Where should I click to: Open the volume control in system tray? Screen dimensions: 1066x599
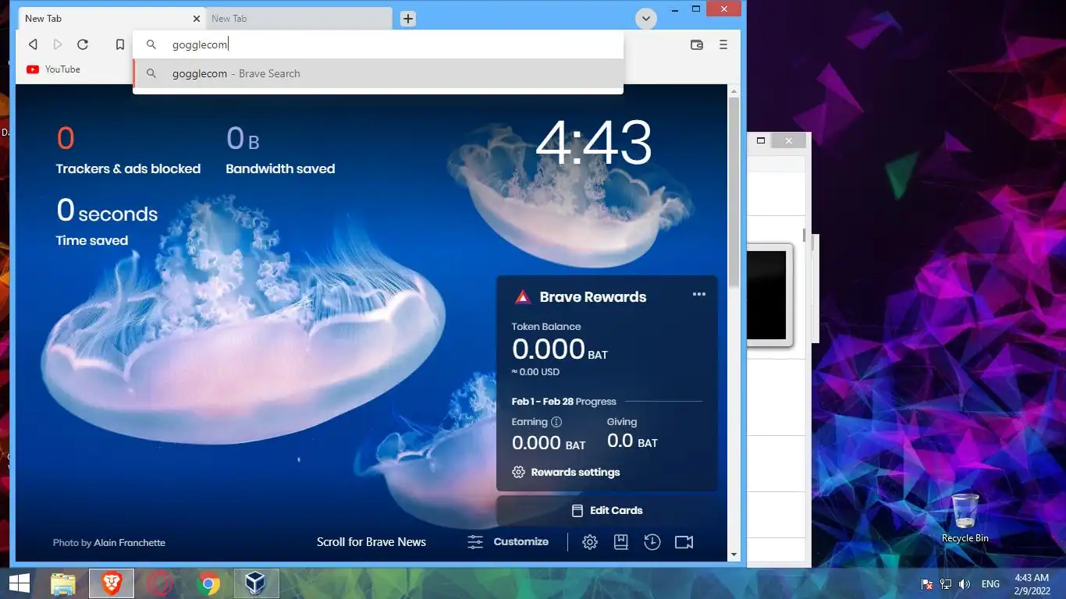click(x=965, y=584)
